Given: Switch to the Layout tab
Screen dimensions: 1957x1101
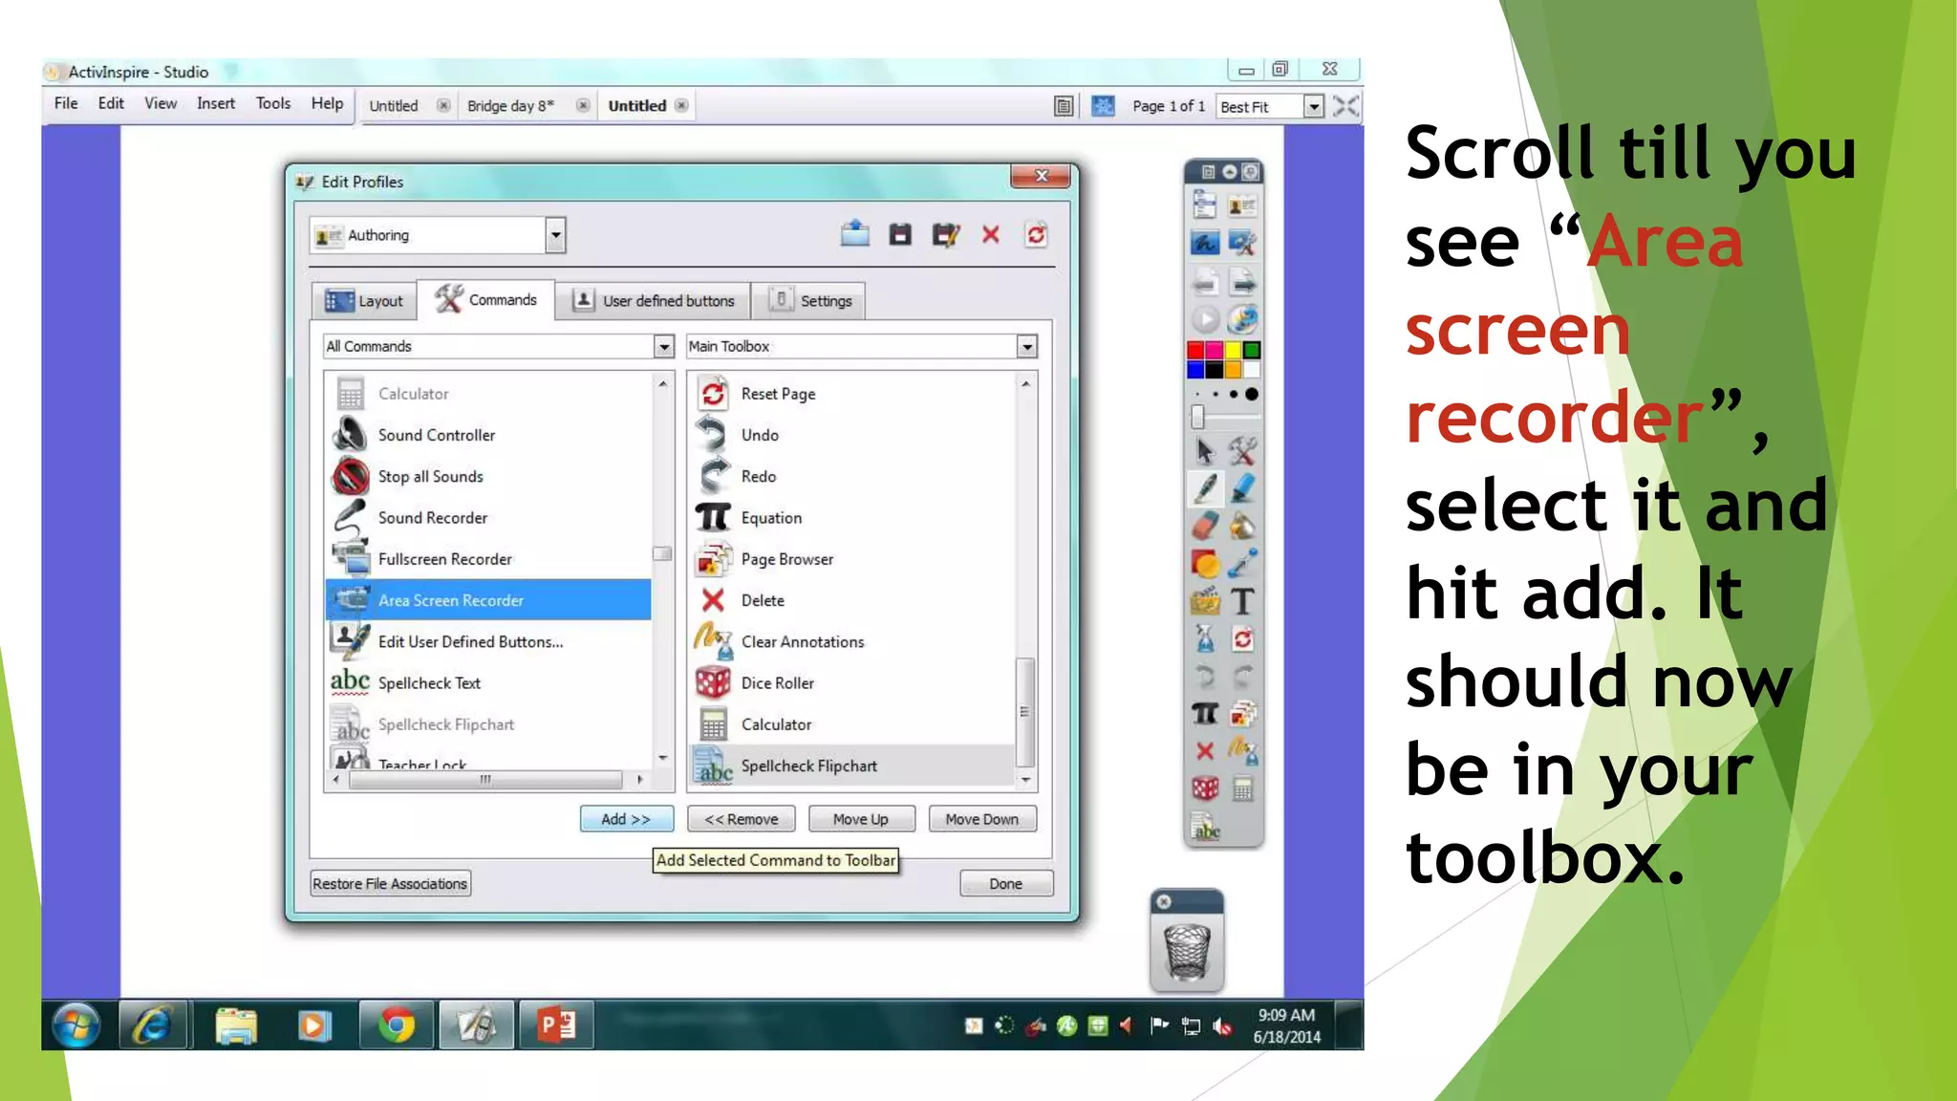Looking at the screenshot, I should click(x=364, y=301).
